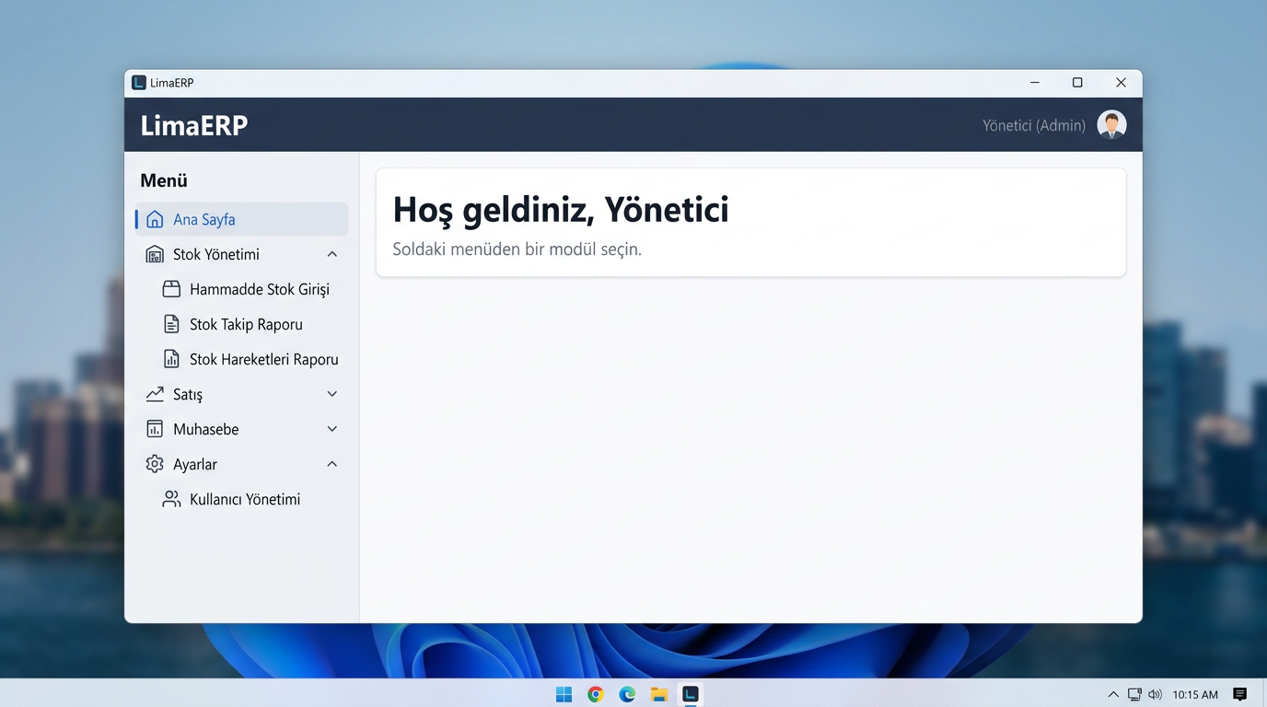Expand the Muhasebe menu chevron
Image resolution: width=1267 pixels, height=707 pixels.
332,429
